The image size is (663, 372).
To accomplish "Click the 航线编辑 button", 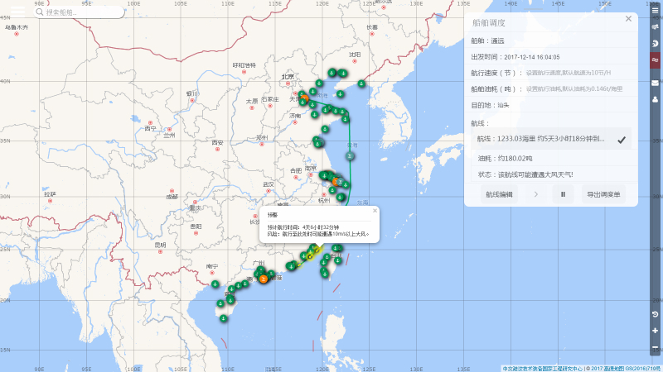I will 499,194.
